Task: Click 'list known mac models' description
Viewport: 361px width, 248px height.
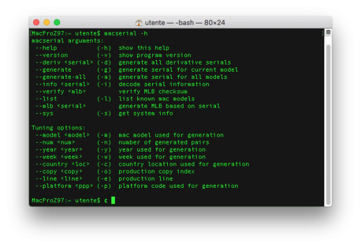Action: click(x=156, y=99)
